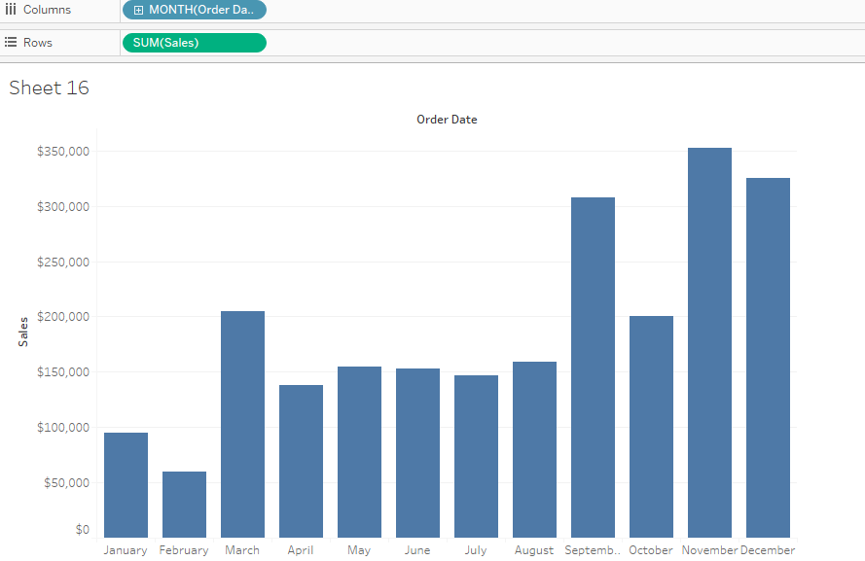Click the February month label
Screen dimensions: 865x561
click(x=184, y=550)
